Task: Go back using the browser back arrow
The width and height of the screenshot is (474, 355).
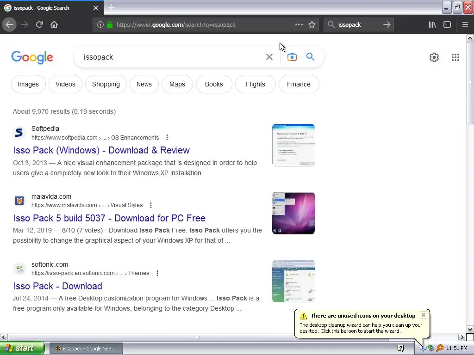Action: point(9,25)
